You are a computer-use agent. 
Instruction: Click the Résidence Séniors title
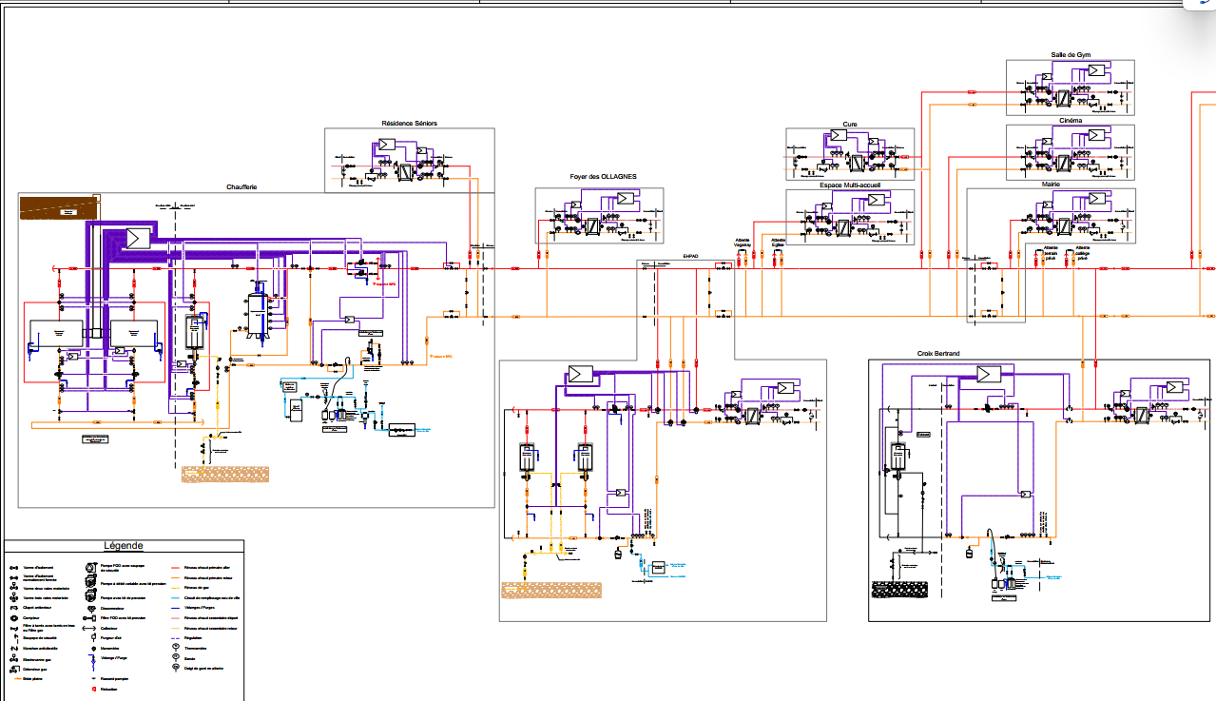click(x=410, y=123)
